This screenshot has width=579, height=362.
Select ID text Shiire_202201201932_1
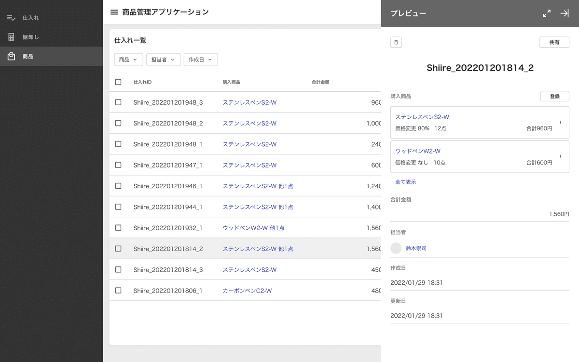pyautogui.click(x=167, y=228)
